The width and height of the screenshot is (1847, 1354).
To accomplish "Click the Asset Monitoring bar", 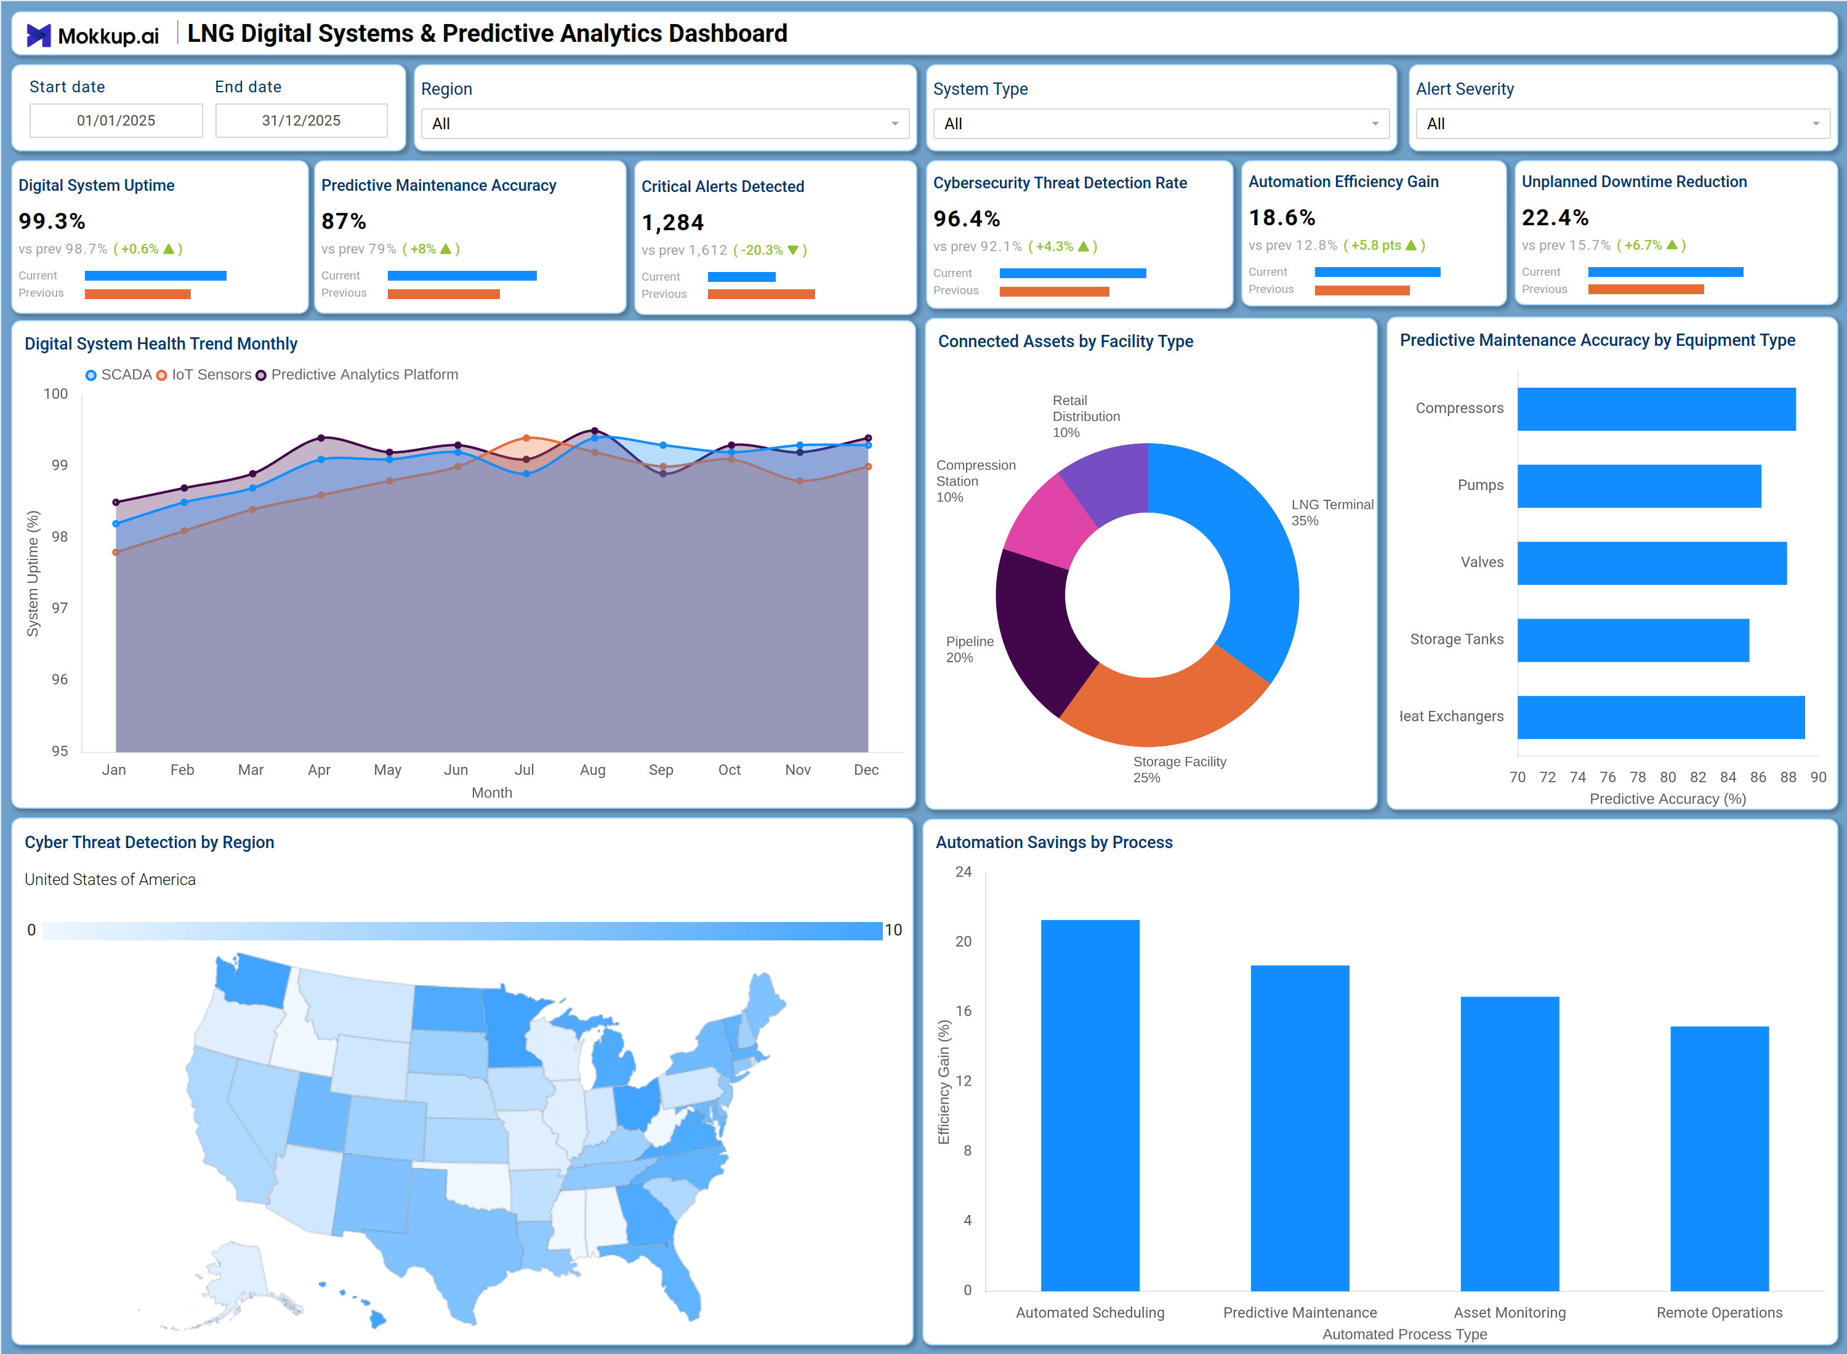I will pos(1509,1144).
